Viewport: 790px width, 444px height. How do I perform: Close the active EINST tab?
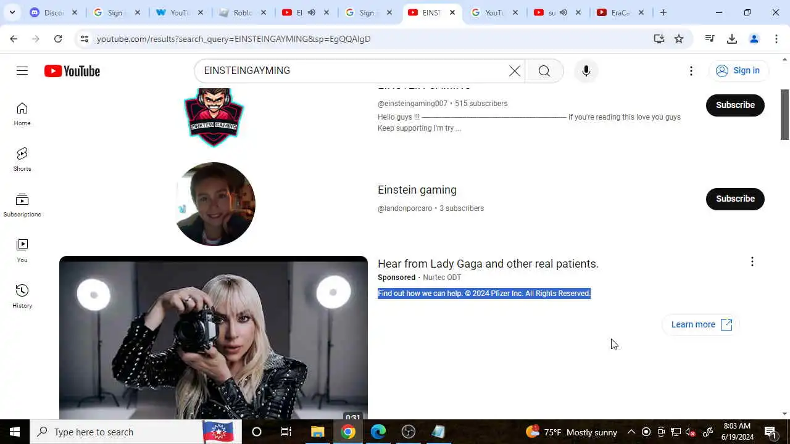click(x=452, y=12)
